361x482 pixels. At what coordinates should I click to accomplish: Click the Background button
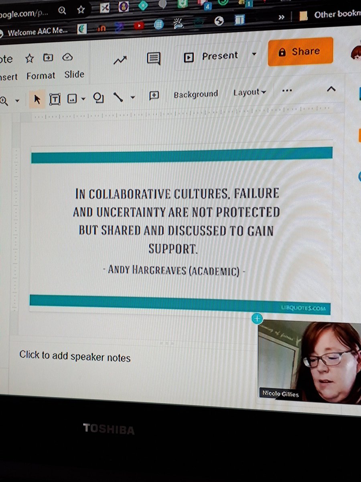tap(196, 94)
